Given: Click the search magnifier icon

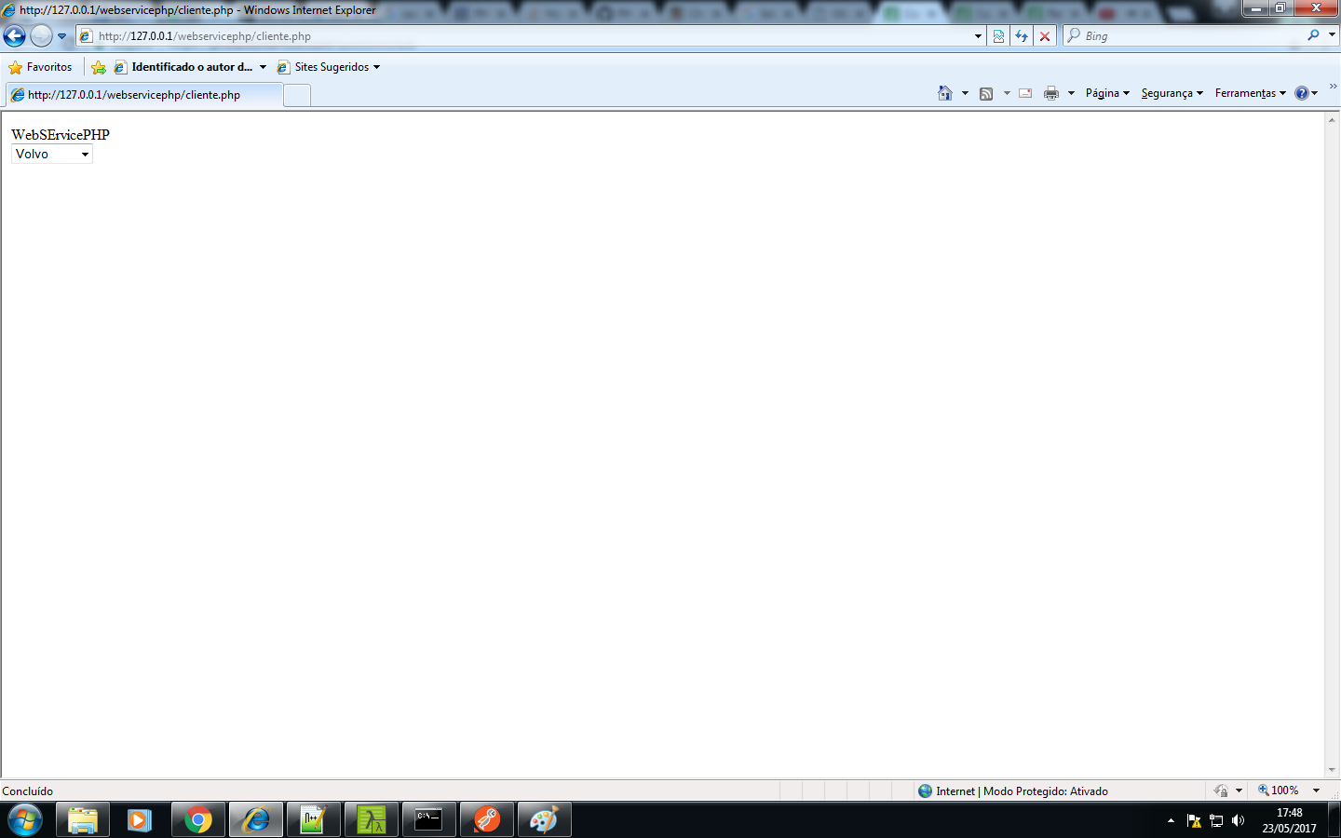Looking at the screenshot, I should click(x=1313, y=35).
